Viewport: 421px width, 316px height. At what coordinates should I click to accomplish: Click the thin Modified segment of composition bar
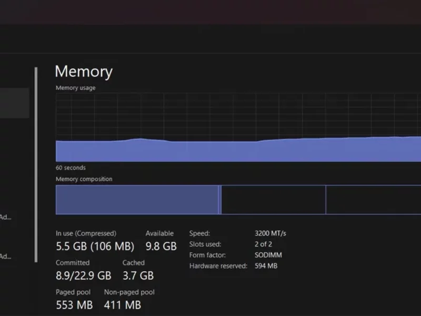point(220,200)
